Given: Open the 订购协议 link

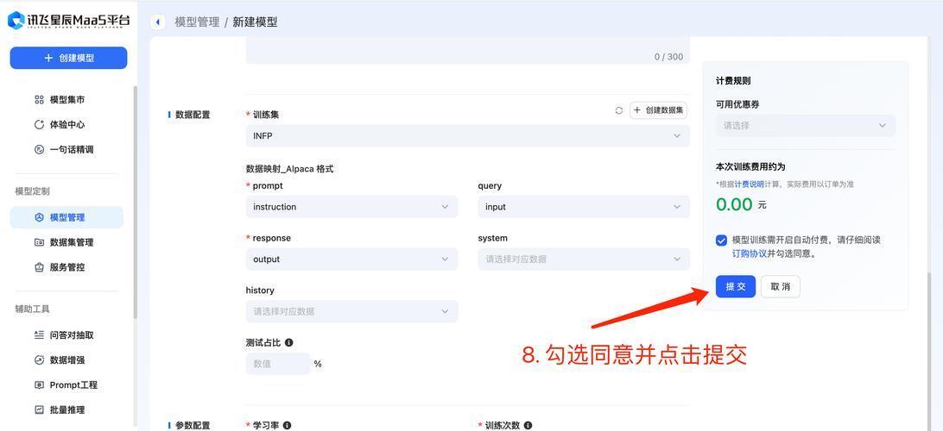Looking at the screenshot, I should [749, 254].
